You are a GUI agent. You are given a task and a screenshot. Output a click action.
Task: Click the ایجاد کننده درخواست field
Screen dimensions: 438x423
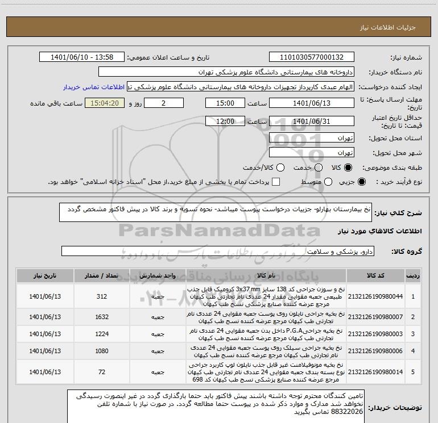pyautogui.click(x=241, y=87)
